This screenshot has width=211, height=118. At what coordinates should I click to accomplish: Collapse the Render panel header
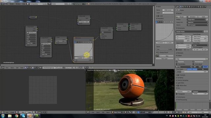click(x=179, y=13)
